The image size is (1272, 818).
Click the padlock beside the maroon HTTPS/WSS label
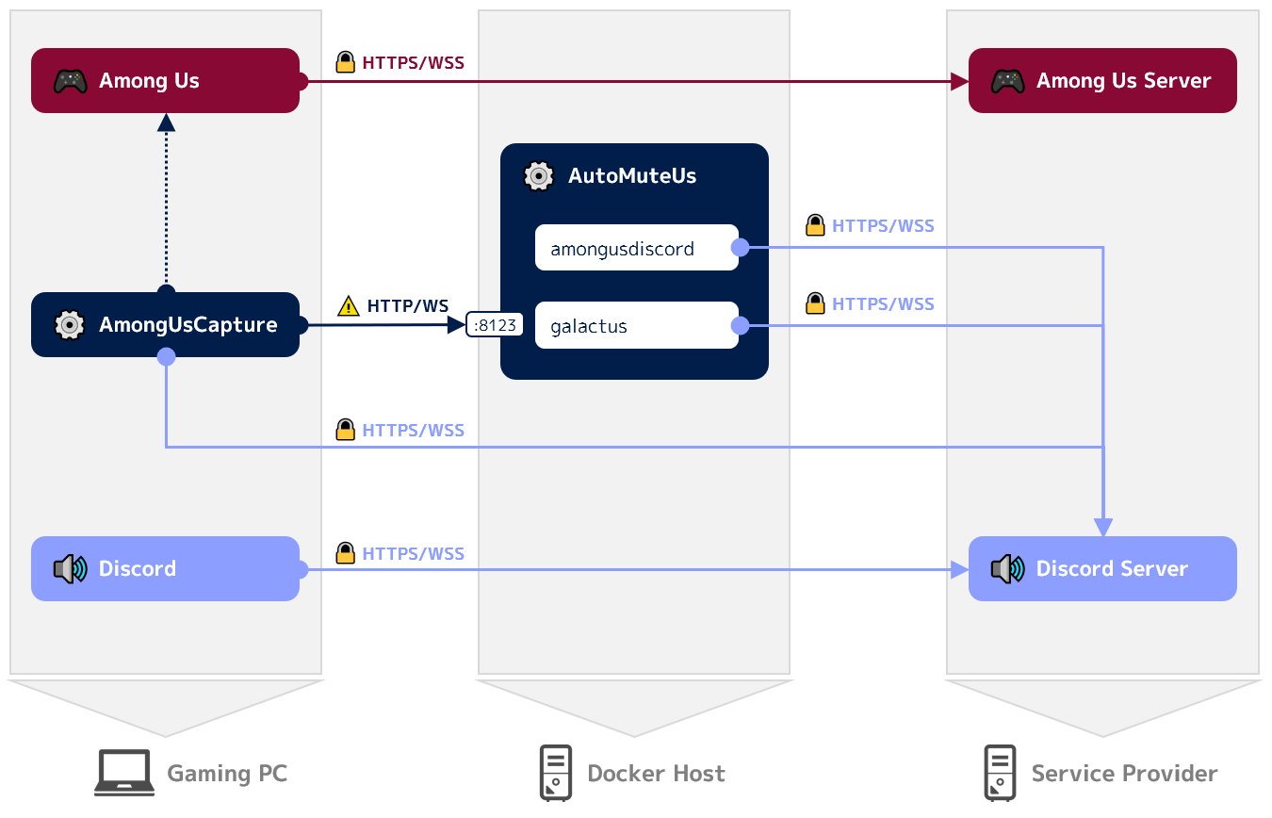(346, 63)
